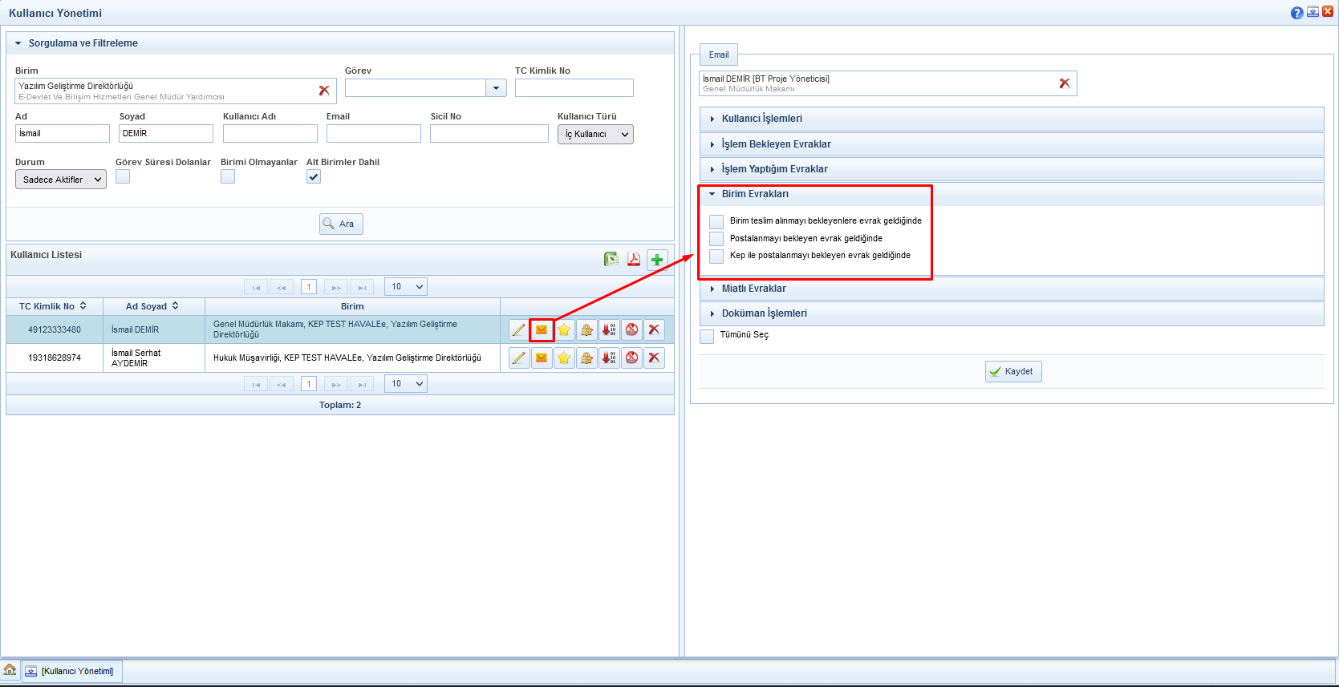The height and width of the screenshot is (687, 1339).
Task: Click the star icon in İsmail DEMİR row
Action: tap(564, 329)
